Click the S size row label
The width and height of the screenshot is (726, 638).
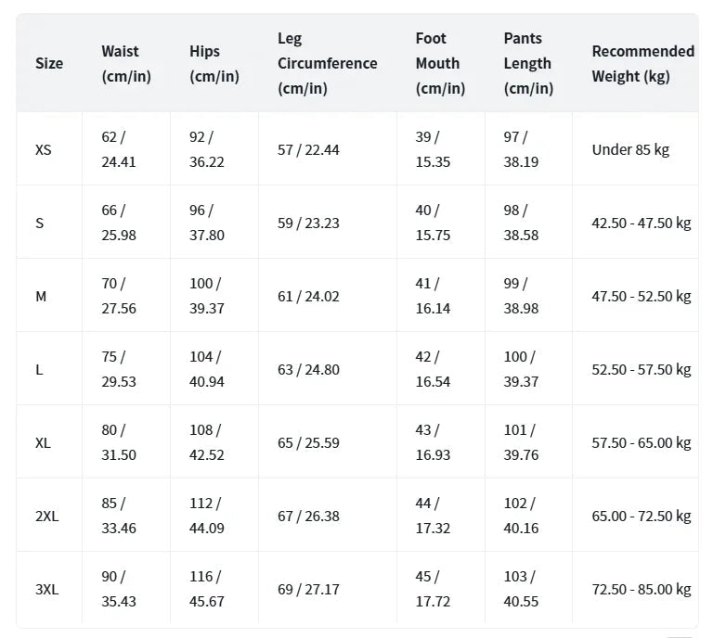[40, 223]
